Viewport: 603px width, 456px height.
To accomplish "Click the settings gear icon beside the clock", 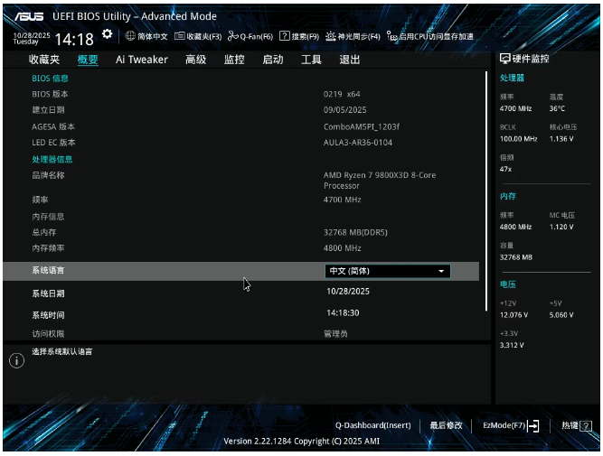I will (108, 34).
